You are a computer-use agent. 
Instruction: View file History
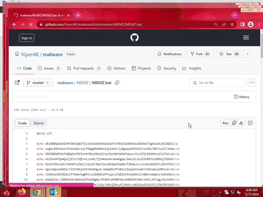coord(242,97)
